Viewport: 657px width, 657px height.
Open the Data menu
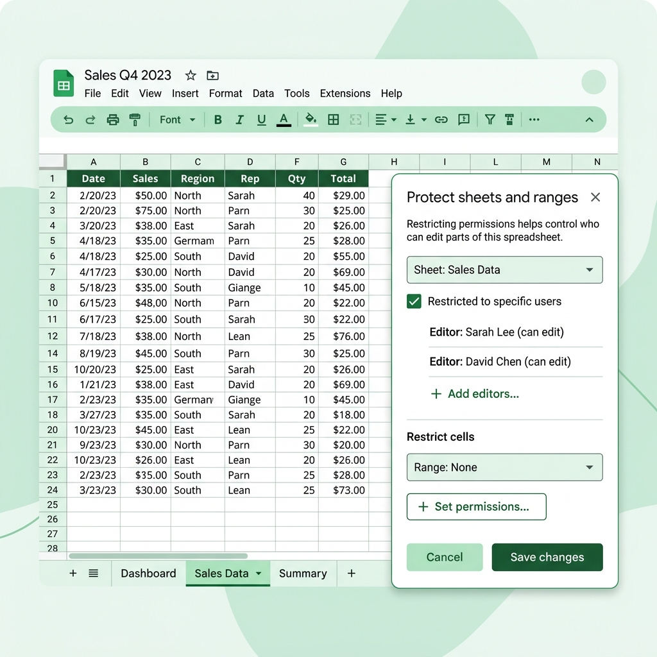[x=263, y=93]
